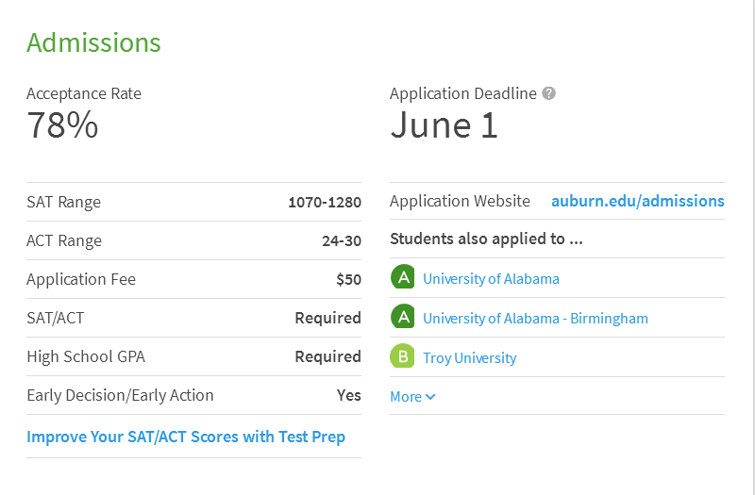Viewport: 755px width, 495px height.
Task: Click the Students also applied to heading
Action: click(x=486, y=239)
